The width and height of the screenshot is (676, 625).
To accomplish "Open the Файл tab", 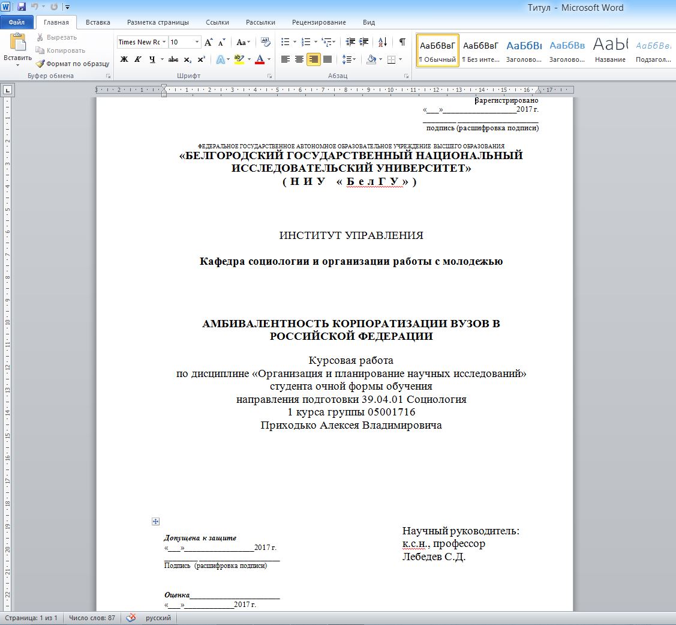I will (16, 22).
